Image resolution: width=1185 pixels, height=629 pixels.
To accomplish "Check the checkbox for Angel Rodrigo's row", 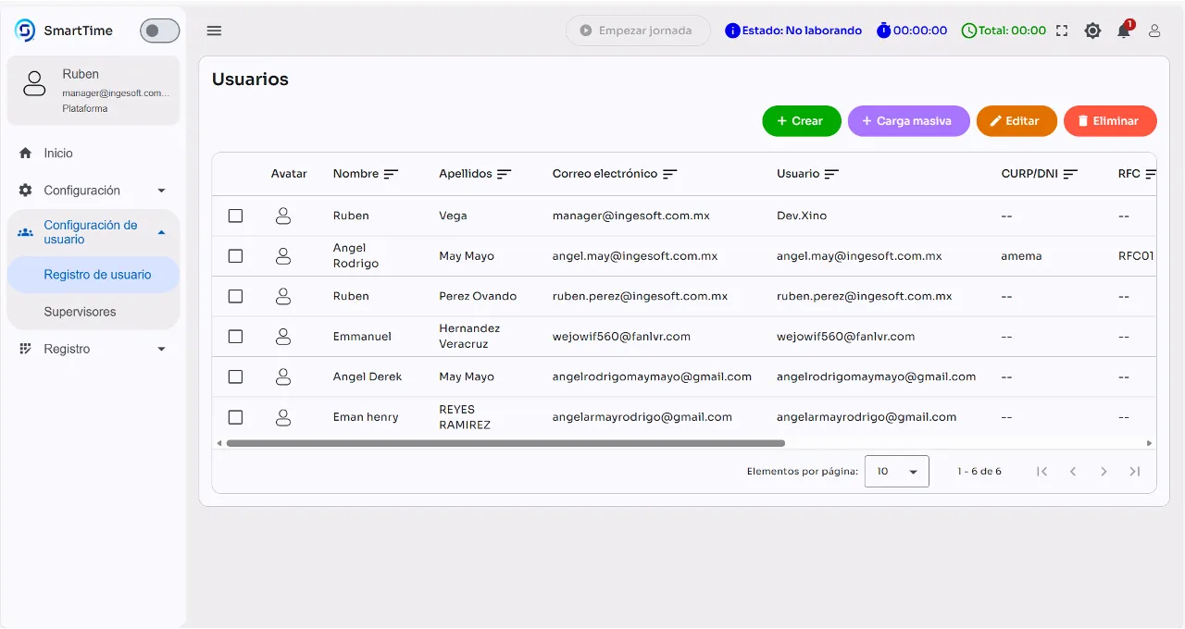I will (235, 255).
